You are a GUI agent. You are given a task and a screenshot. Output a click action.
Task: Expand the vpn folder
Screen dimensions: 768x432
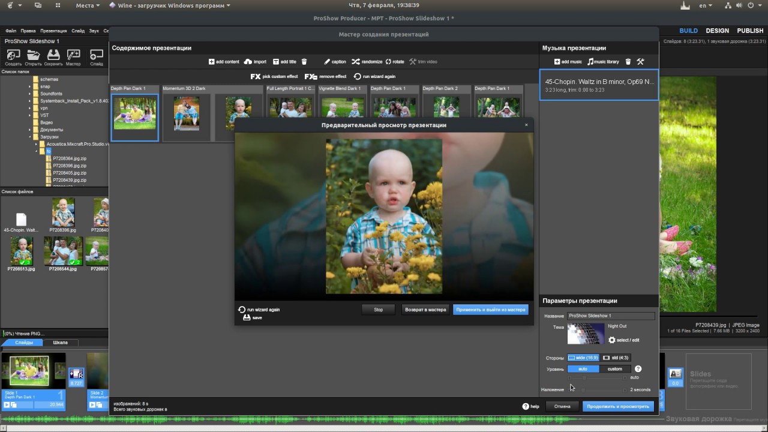pos(29,108)
